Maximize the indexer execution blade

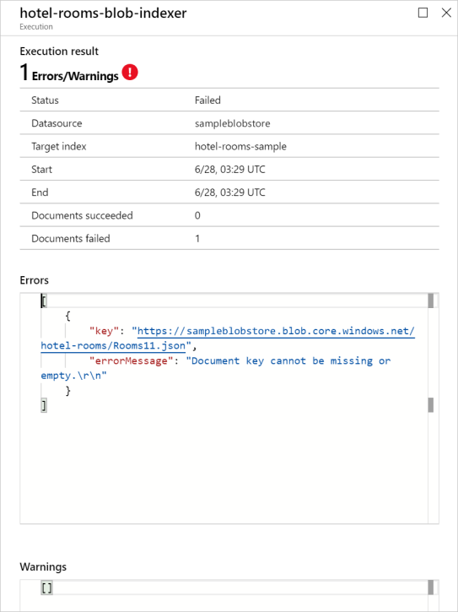pyautogui.click(x=423, y=13)
